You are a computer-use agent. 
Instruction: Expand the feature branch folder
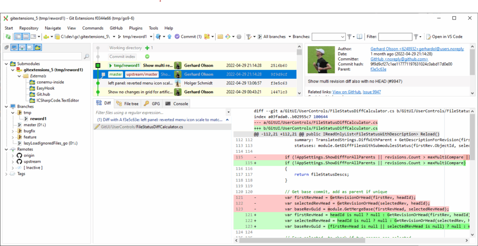[x=13, y=137]
